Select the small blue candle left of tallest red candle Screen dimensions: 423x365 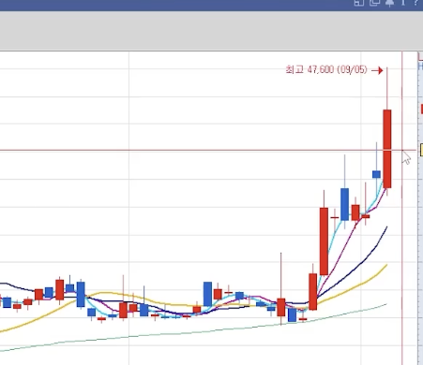click(376, 174)
